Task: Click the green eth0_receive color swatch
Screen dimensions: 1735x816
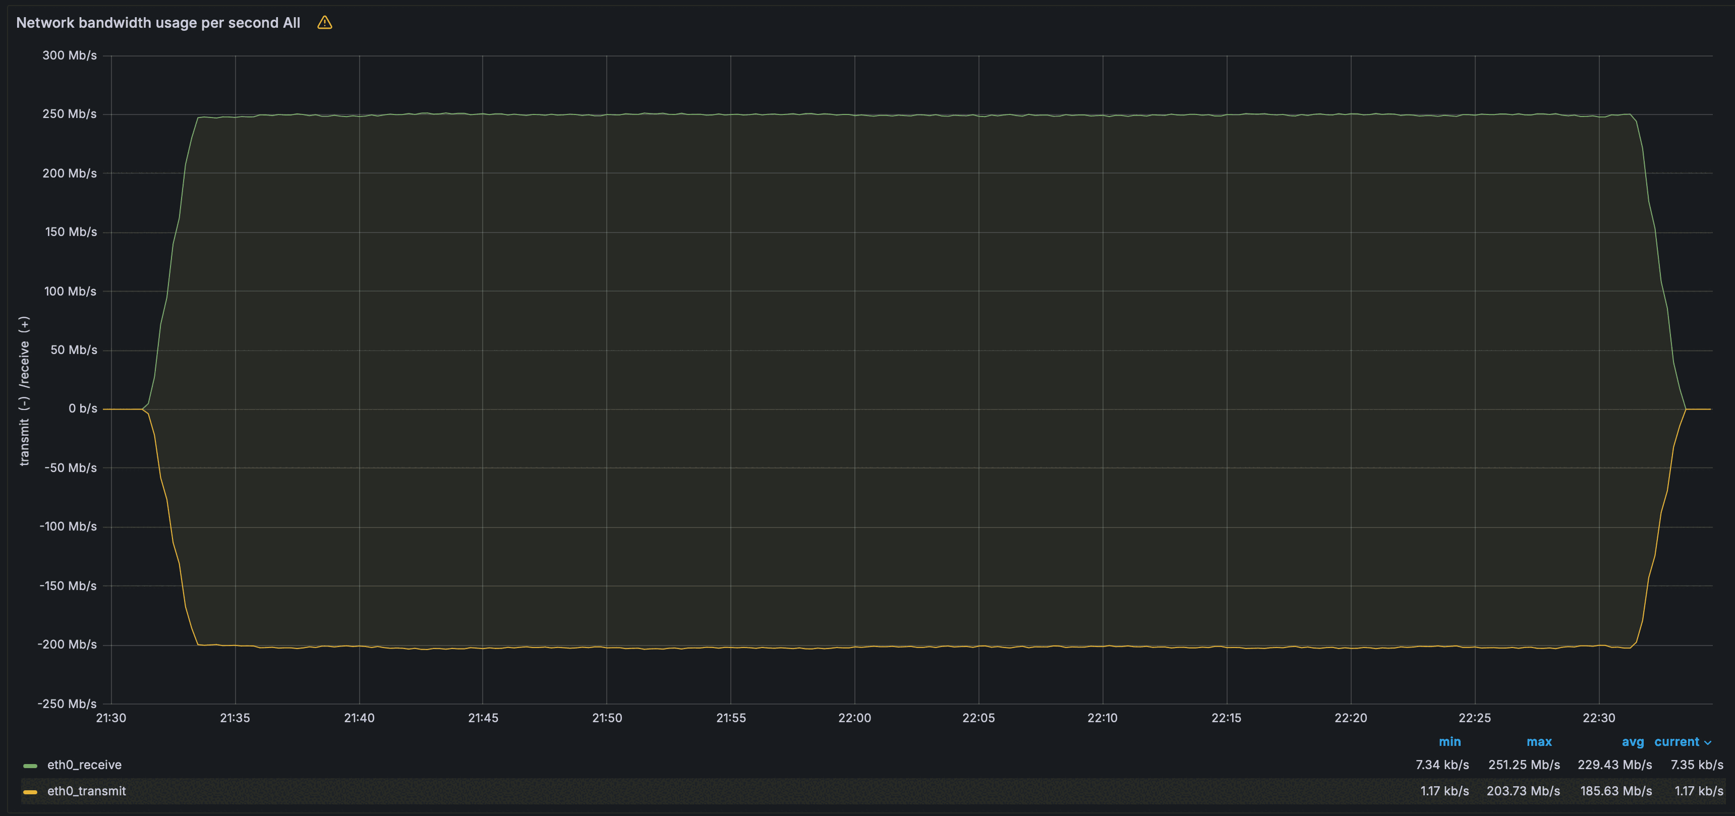Action: point(30,766)
